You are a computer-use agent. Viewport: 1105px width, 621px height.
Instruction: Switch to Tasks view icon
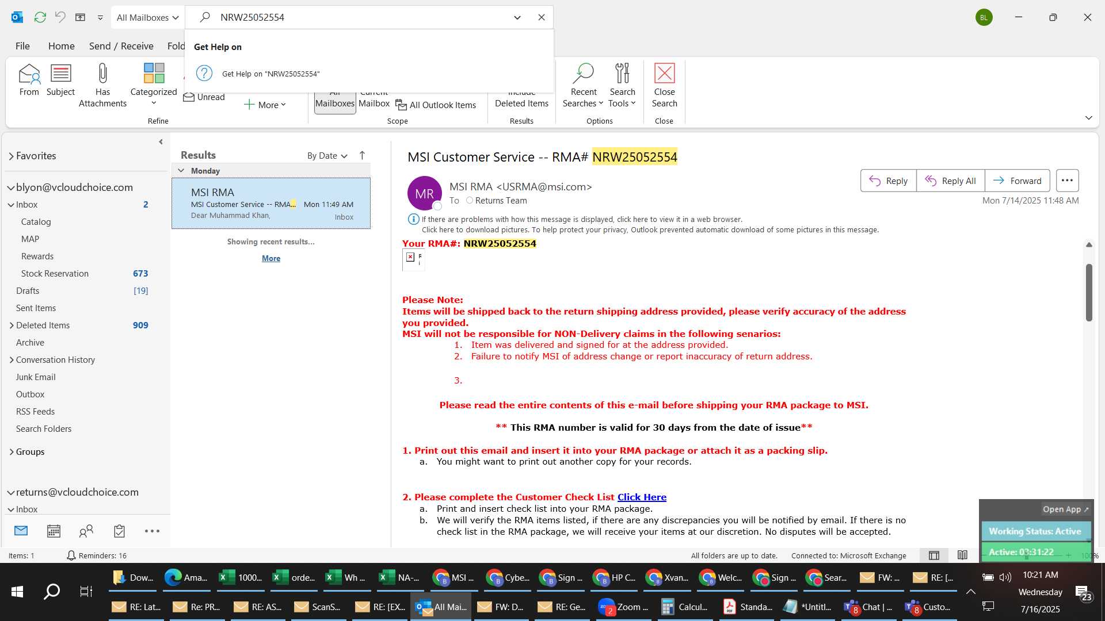(x=119, y=531)
